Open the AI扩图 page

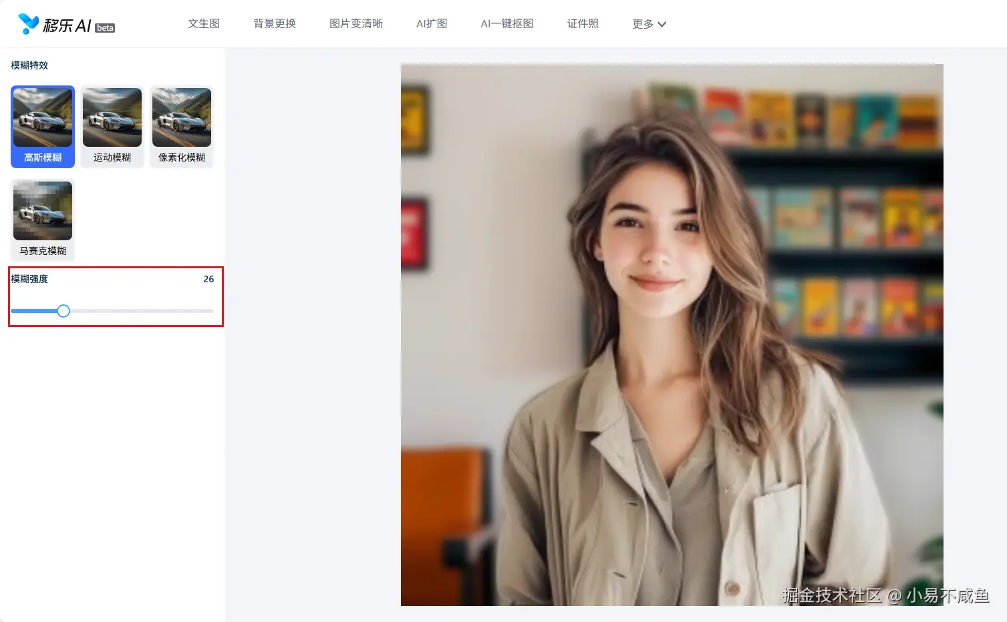432,23
